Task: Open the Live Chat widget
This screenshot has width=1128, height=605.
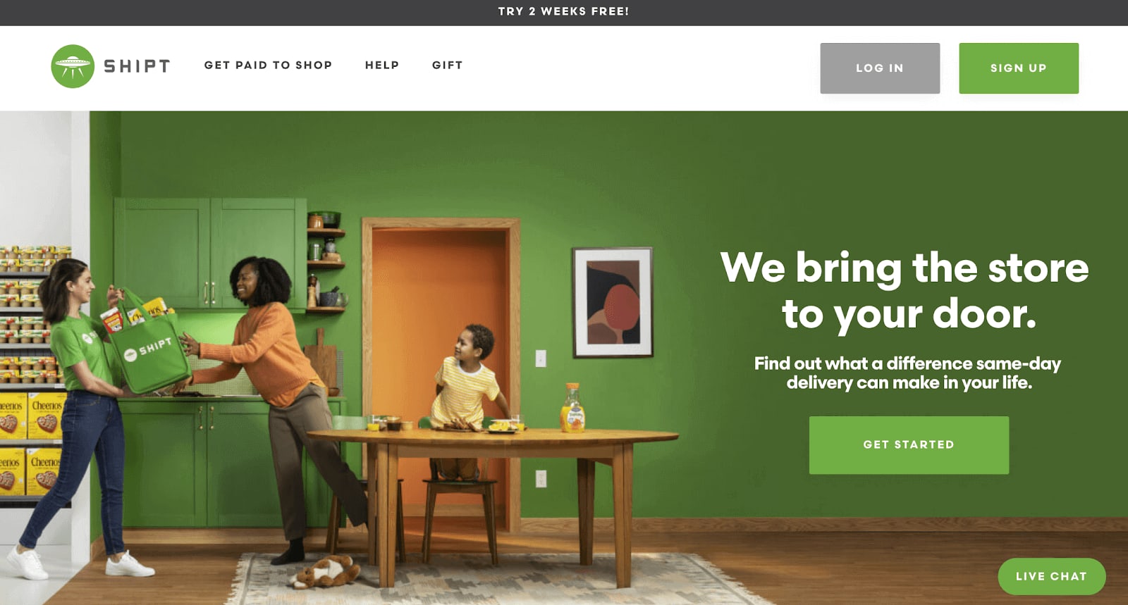Action: coord(1052,576)
